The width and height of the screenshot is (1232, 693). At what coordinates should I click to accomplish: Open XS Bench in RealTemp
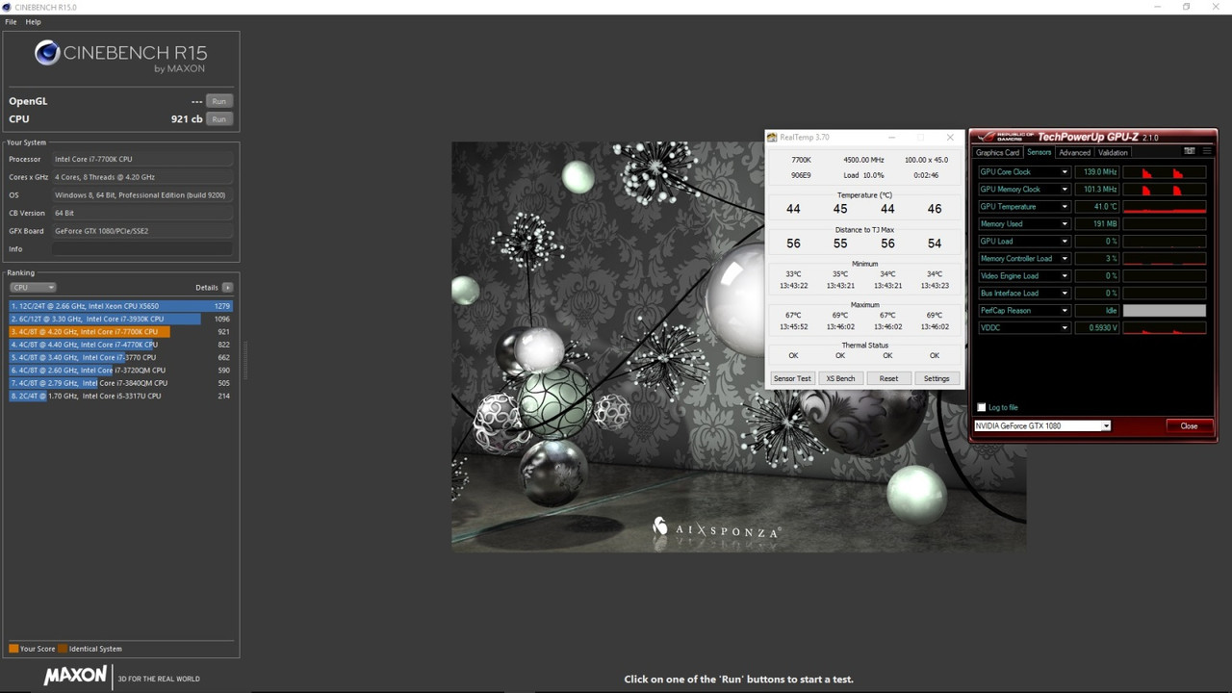(x=840, y=378)
